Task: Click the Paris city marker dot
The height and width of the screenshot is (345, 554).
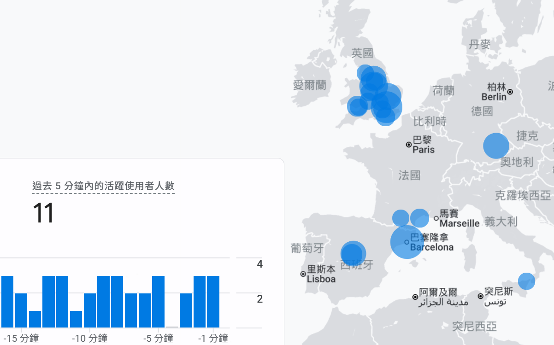Action: pos(409,145)
